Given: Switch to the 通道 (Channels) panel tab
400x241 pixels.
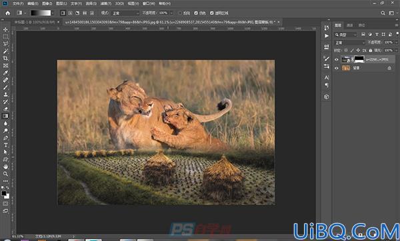Looking at the screenshot, I should click(x=349, y=25).
